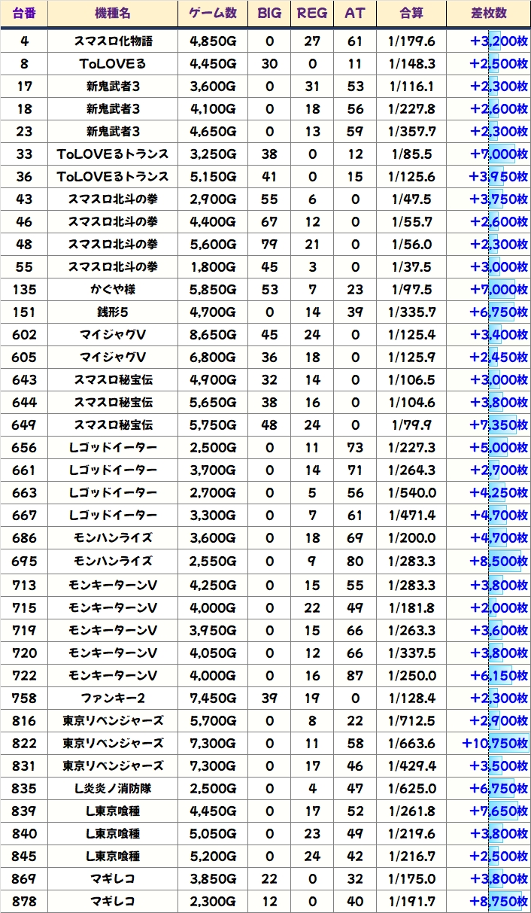This screenshot has height=913, width=531.
Task: Sort by the 差枚数 column header
Action: pos(488,14)
